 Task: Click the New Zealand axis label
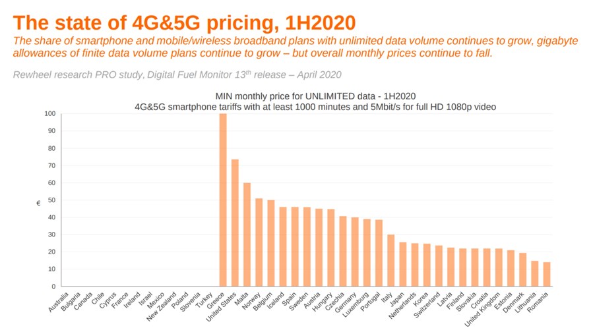[x=162, y=306]
